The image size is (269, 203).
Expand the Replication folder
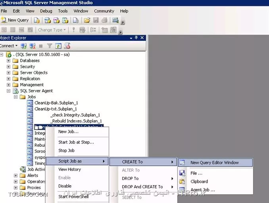click(8, 79)
